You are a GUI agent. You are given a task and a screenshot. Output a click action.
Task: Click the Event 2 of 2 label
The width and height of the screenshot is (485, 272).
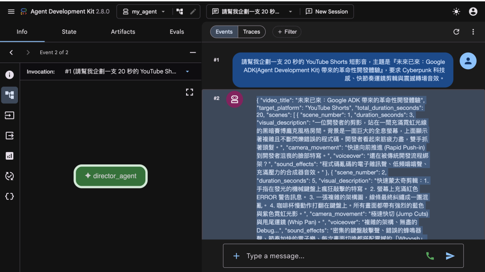54,53
